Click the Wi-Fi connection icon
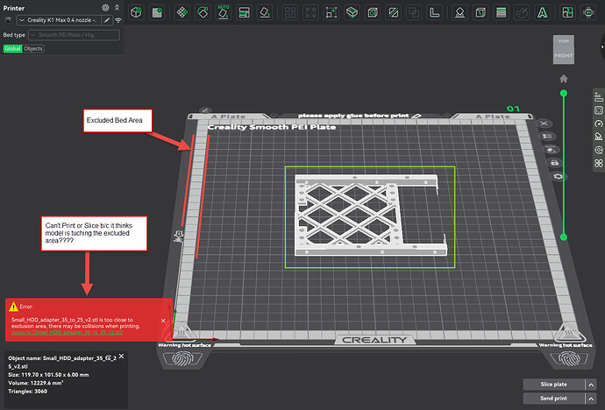The image size is (605, 410). 118,20
